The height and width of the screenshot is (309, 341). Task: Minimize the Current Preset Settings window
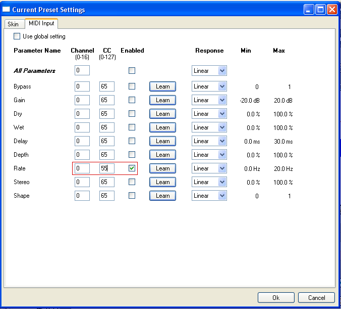[309, 10]
